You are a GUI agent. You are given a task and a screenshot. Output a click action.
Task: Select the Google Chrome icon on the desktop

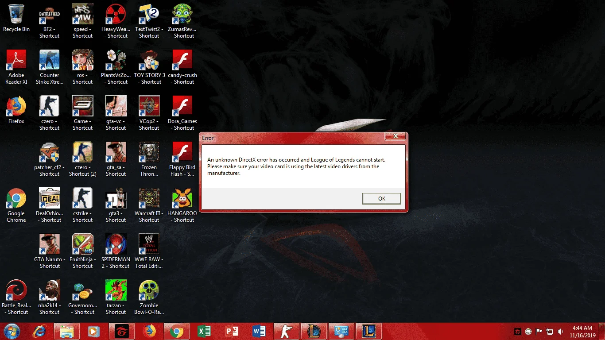point(16,205)
